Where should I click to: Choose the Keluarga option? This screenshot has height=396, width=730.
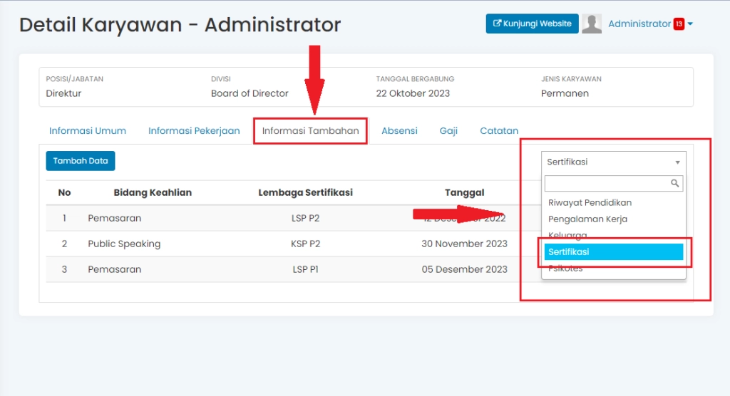[x=567, y=235]
